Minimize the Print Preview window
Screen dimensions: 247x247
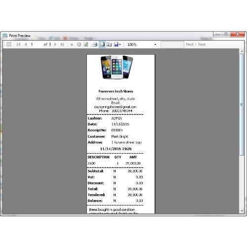pyautogui.click(x=218, y=35)
